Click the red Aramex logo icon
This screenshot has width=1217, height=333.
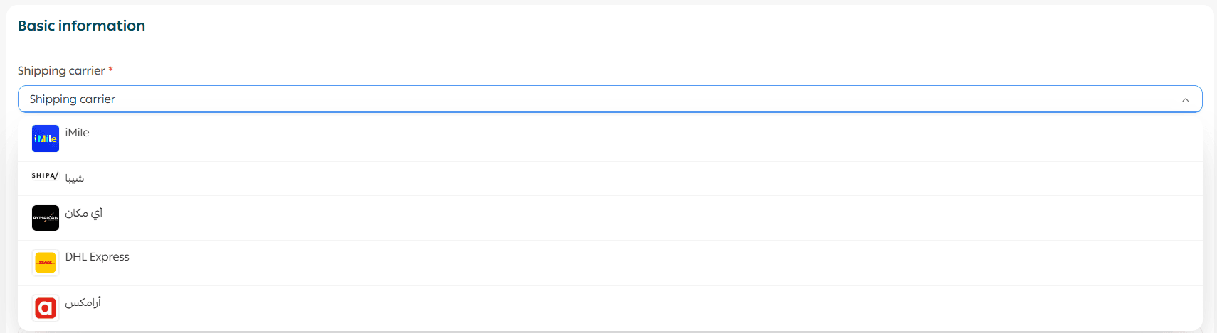(x=46, y=308)
